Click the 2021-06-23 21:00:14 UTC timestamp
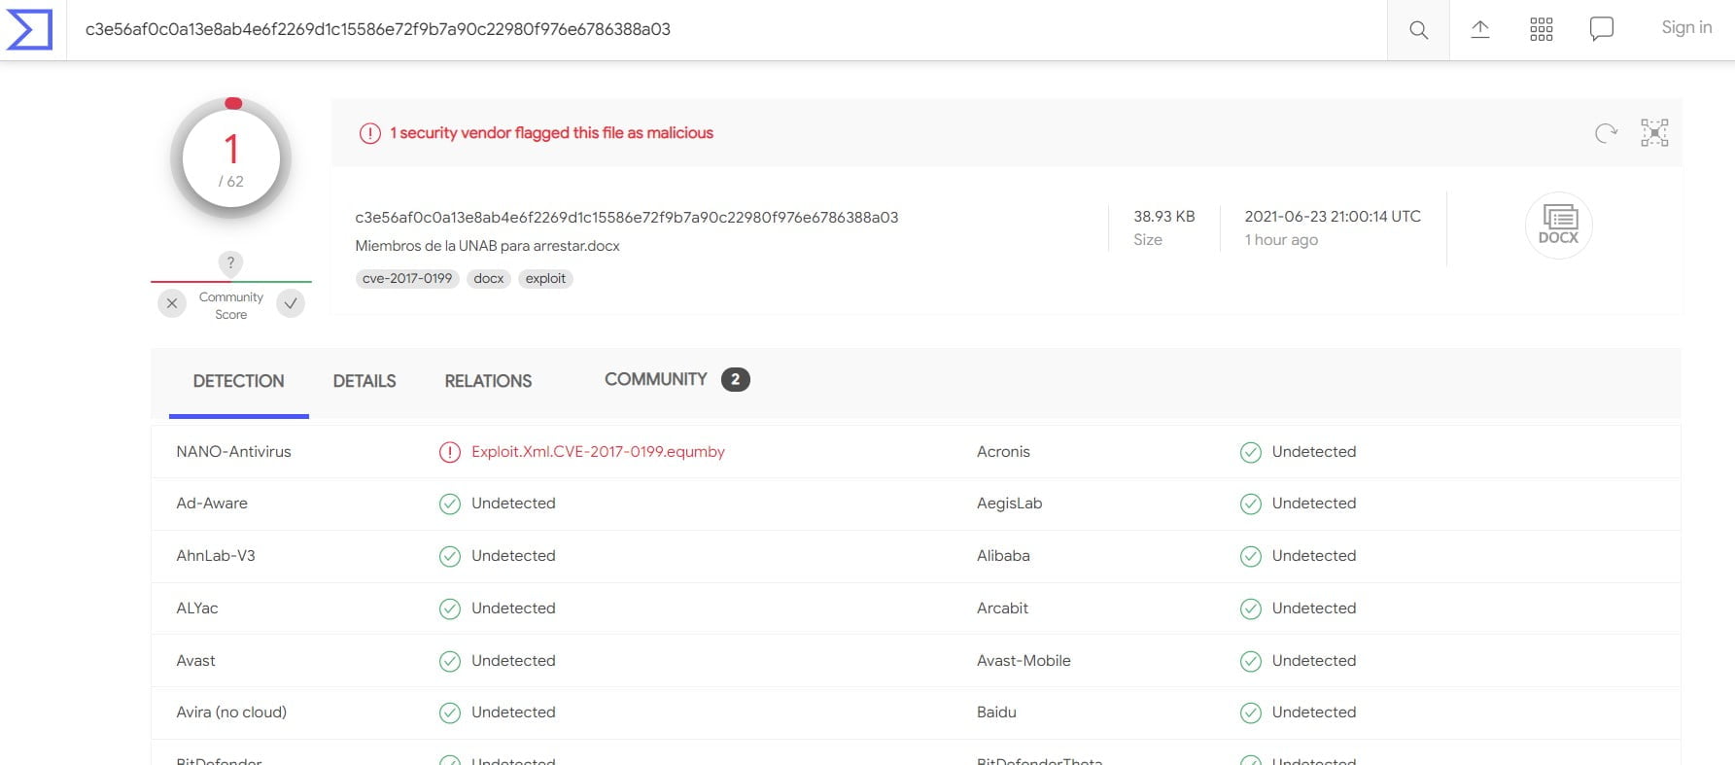Image resolution: width=1735 pixels, height=765 pixels. 1333,217
